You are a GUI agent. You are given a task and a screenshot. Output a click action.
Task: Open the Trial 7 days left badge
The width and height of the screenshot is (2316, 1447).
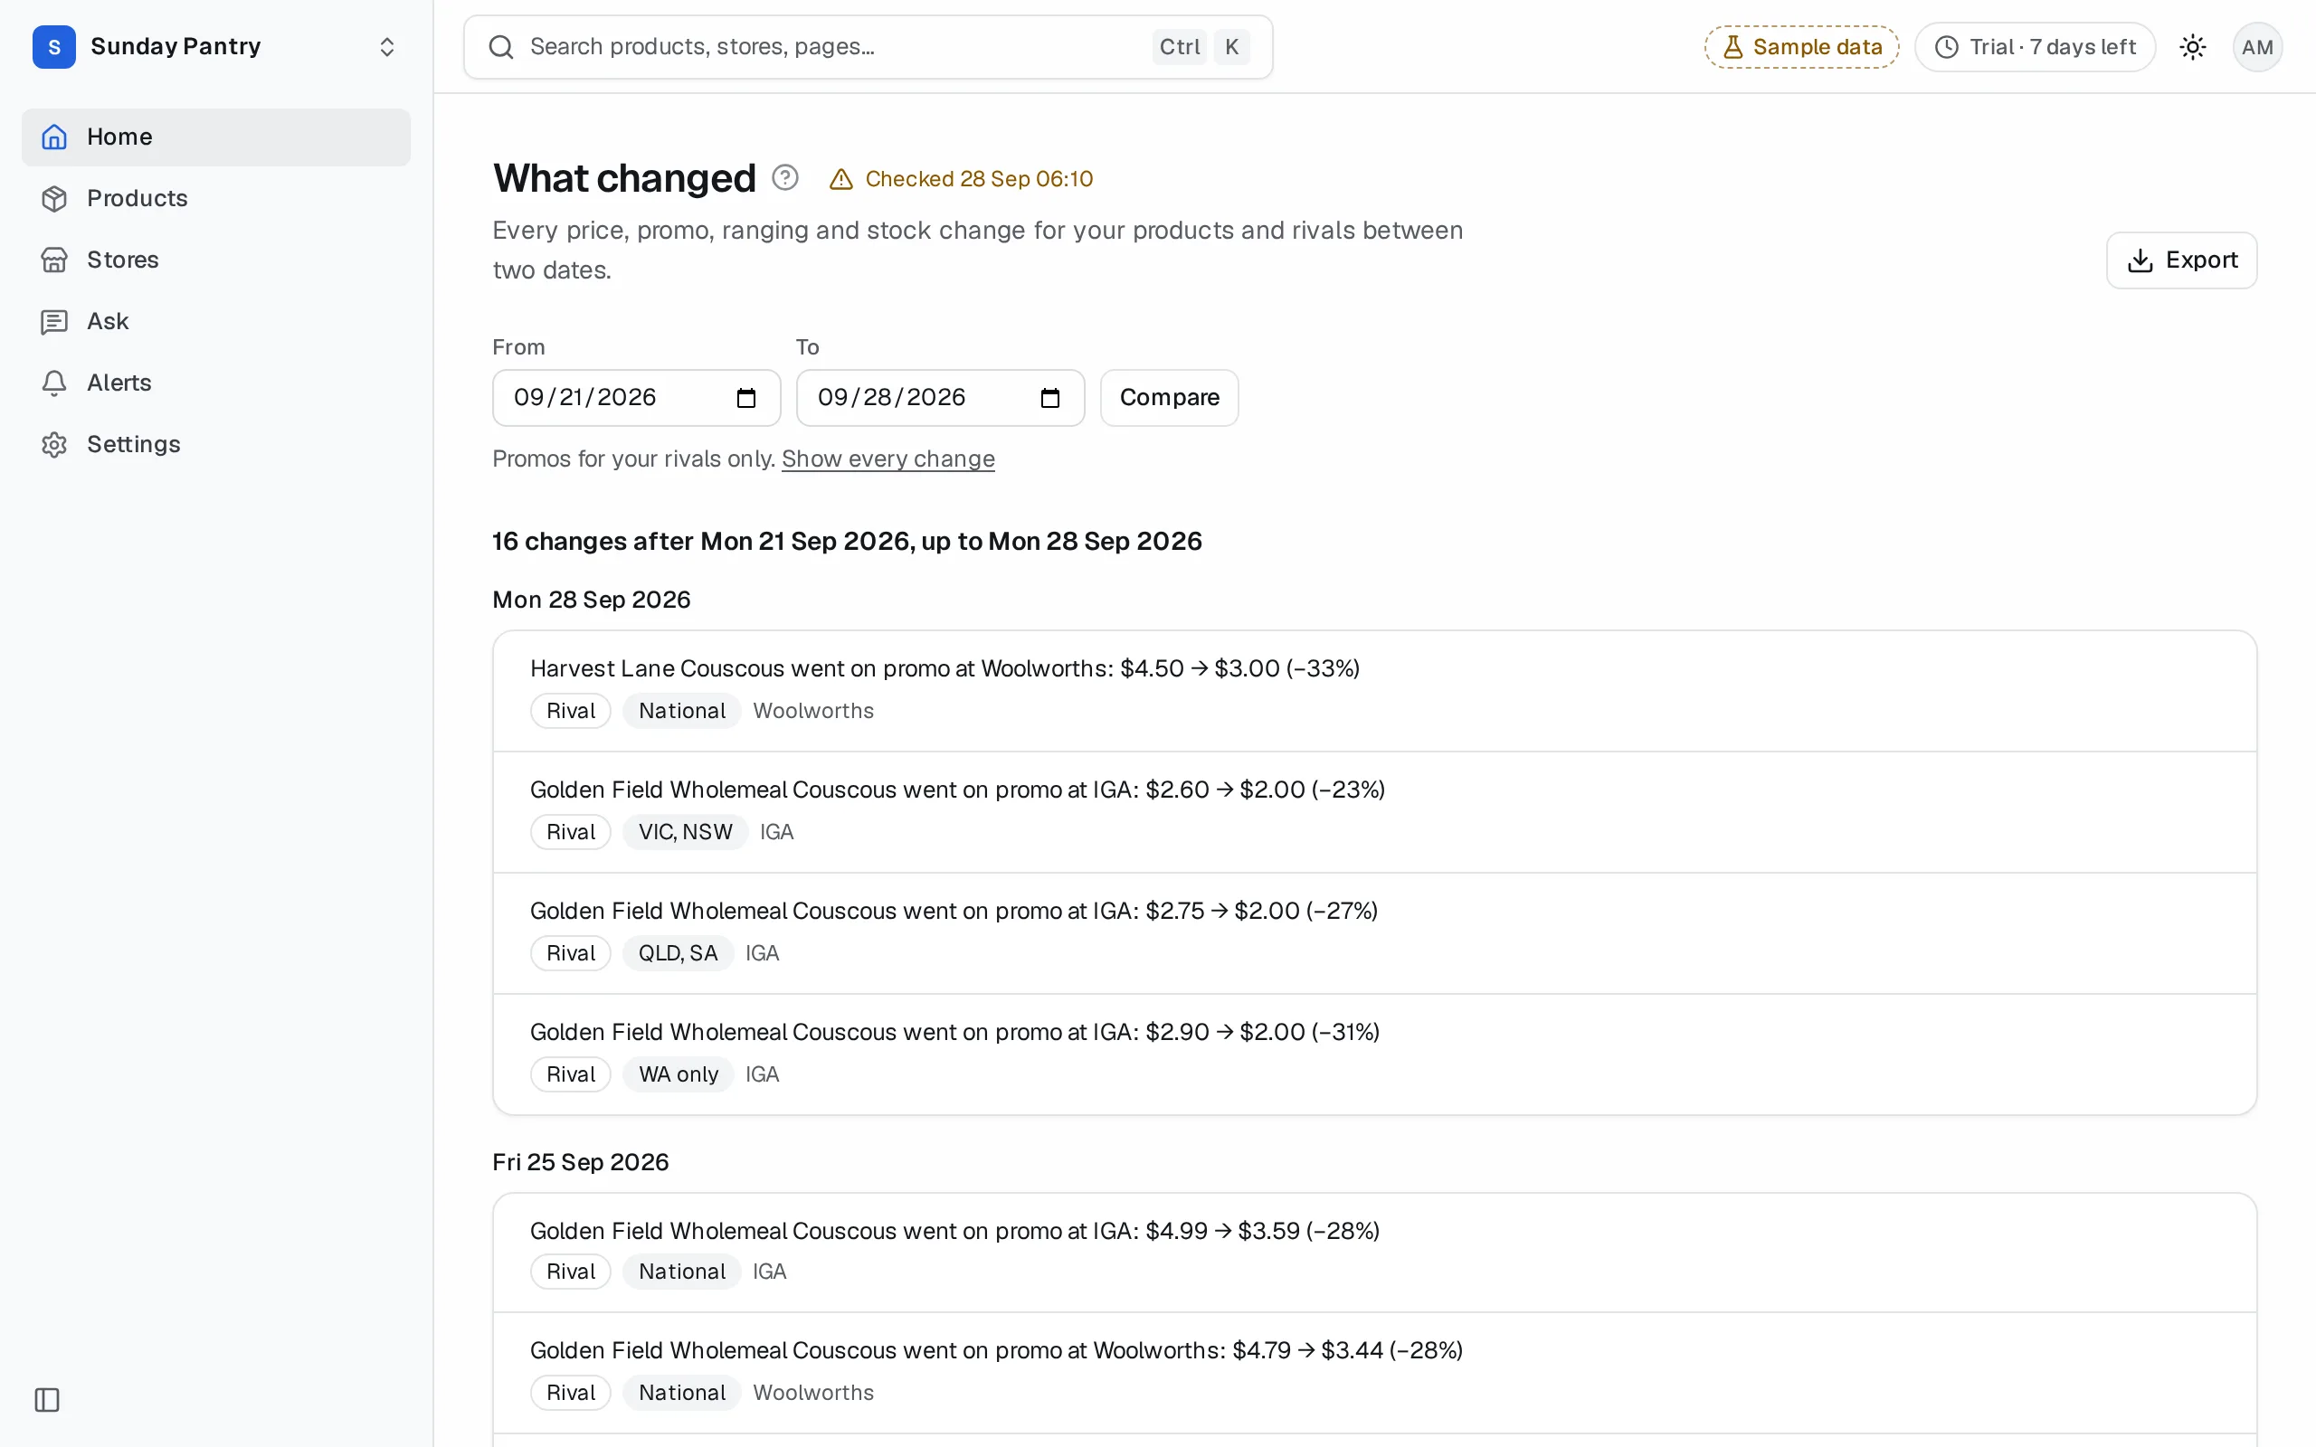coord(2035,47)
